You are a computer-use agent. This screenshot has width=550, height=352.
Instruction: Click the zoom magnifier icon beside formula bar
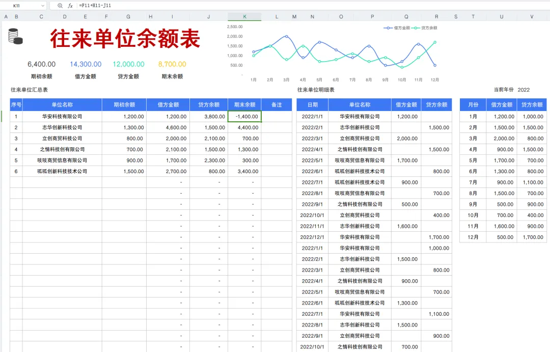(x=60, y=6)
